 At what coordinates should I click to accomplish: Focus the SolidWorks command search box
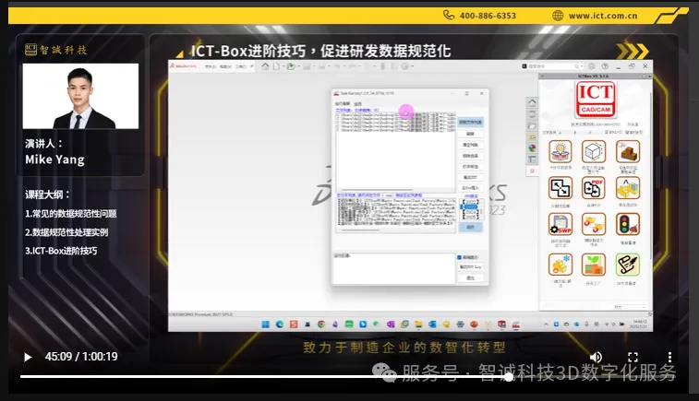553,66
